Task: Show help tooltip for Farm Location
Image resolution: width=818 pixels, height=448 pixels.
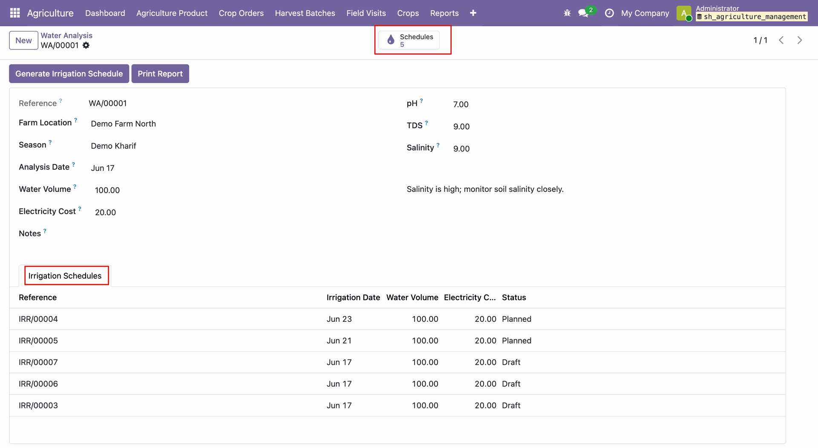Action: (x=76, y=120)
